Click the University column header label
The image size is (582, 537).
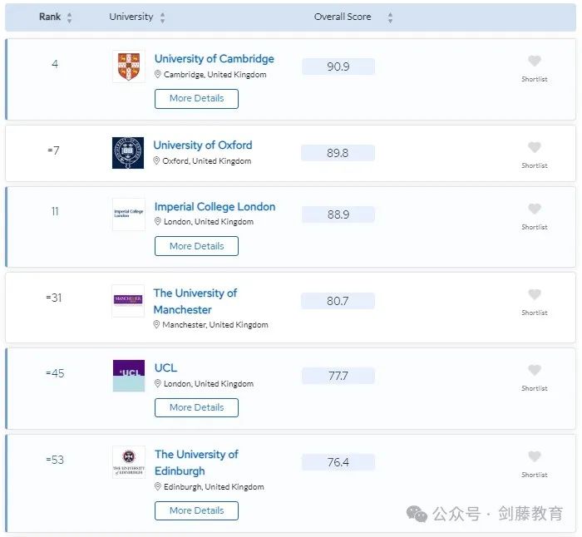coord(131,17)
